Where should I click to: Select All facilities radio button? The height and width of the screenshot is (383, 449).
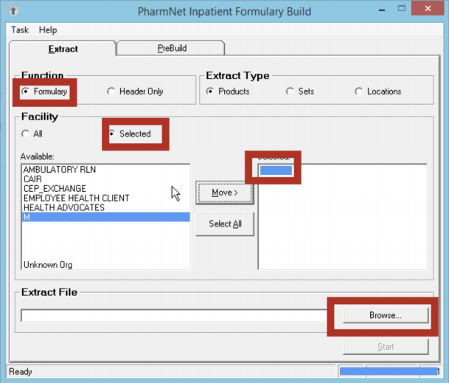26,134
